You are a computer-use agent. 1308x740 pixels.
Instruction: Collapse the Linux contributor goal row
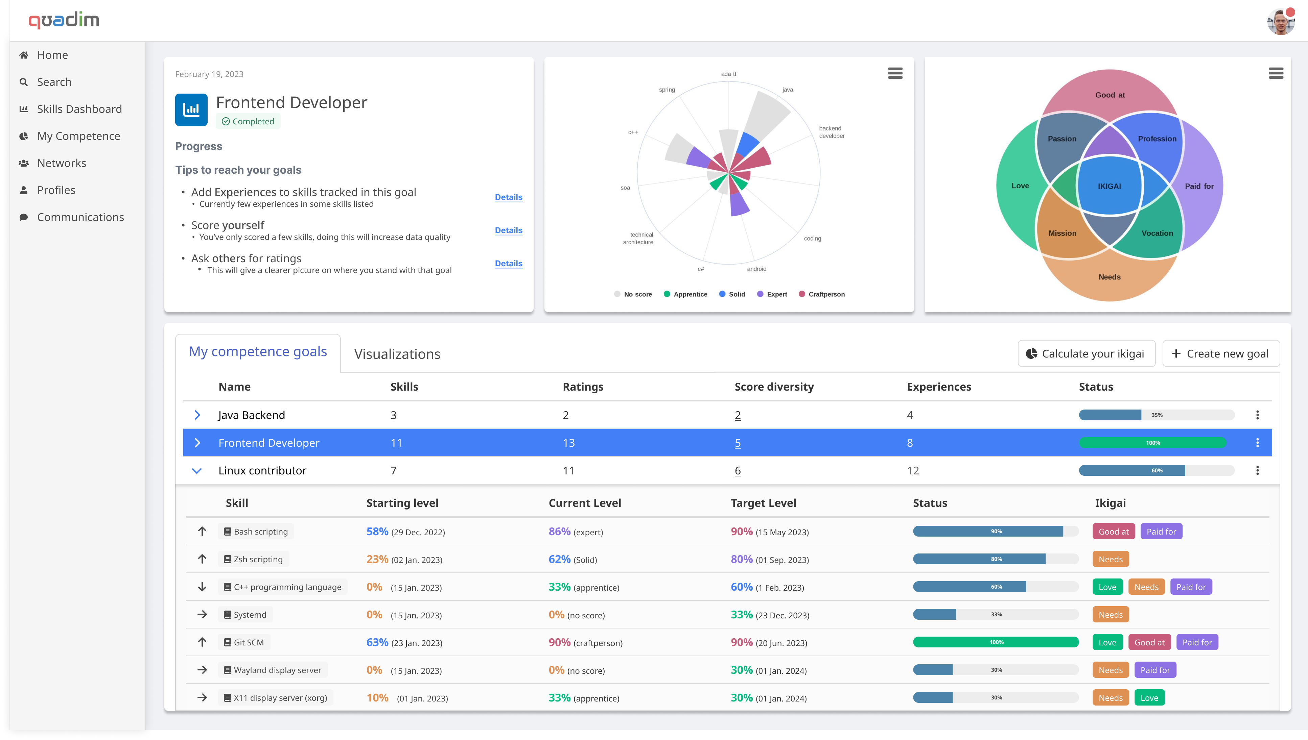point(197,471)
